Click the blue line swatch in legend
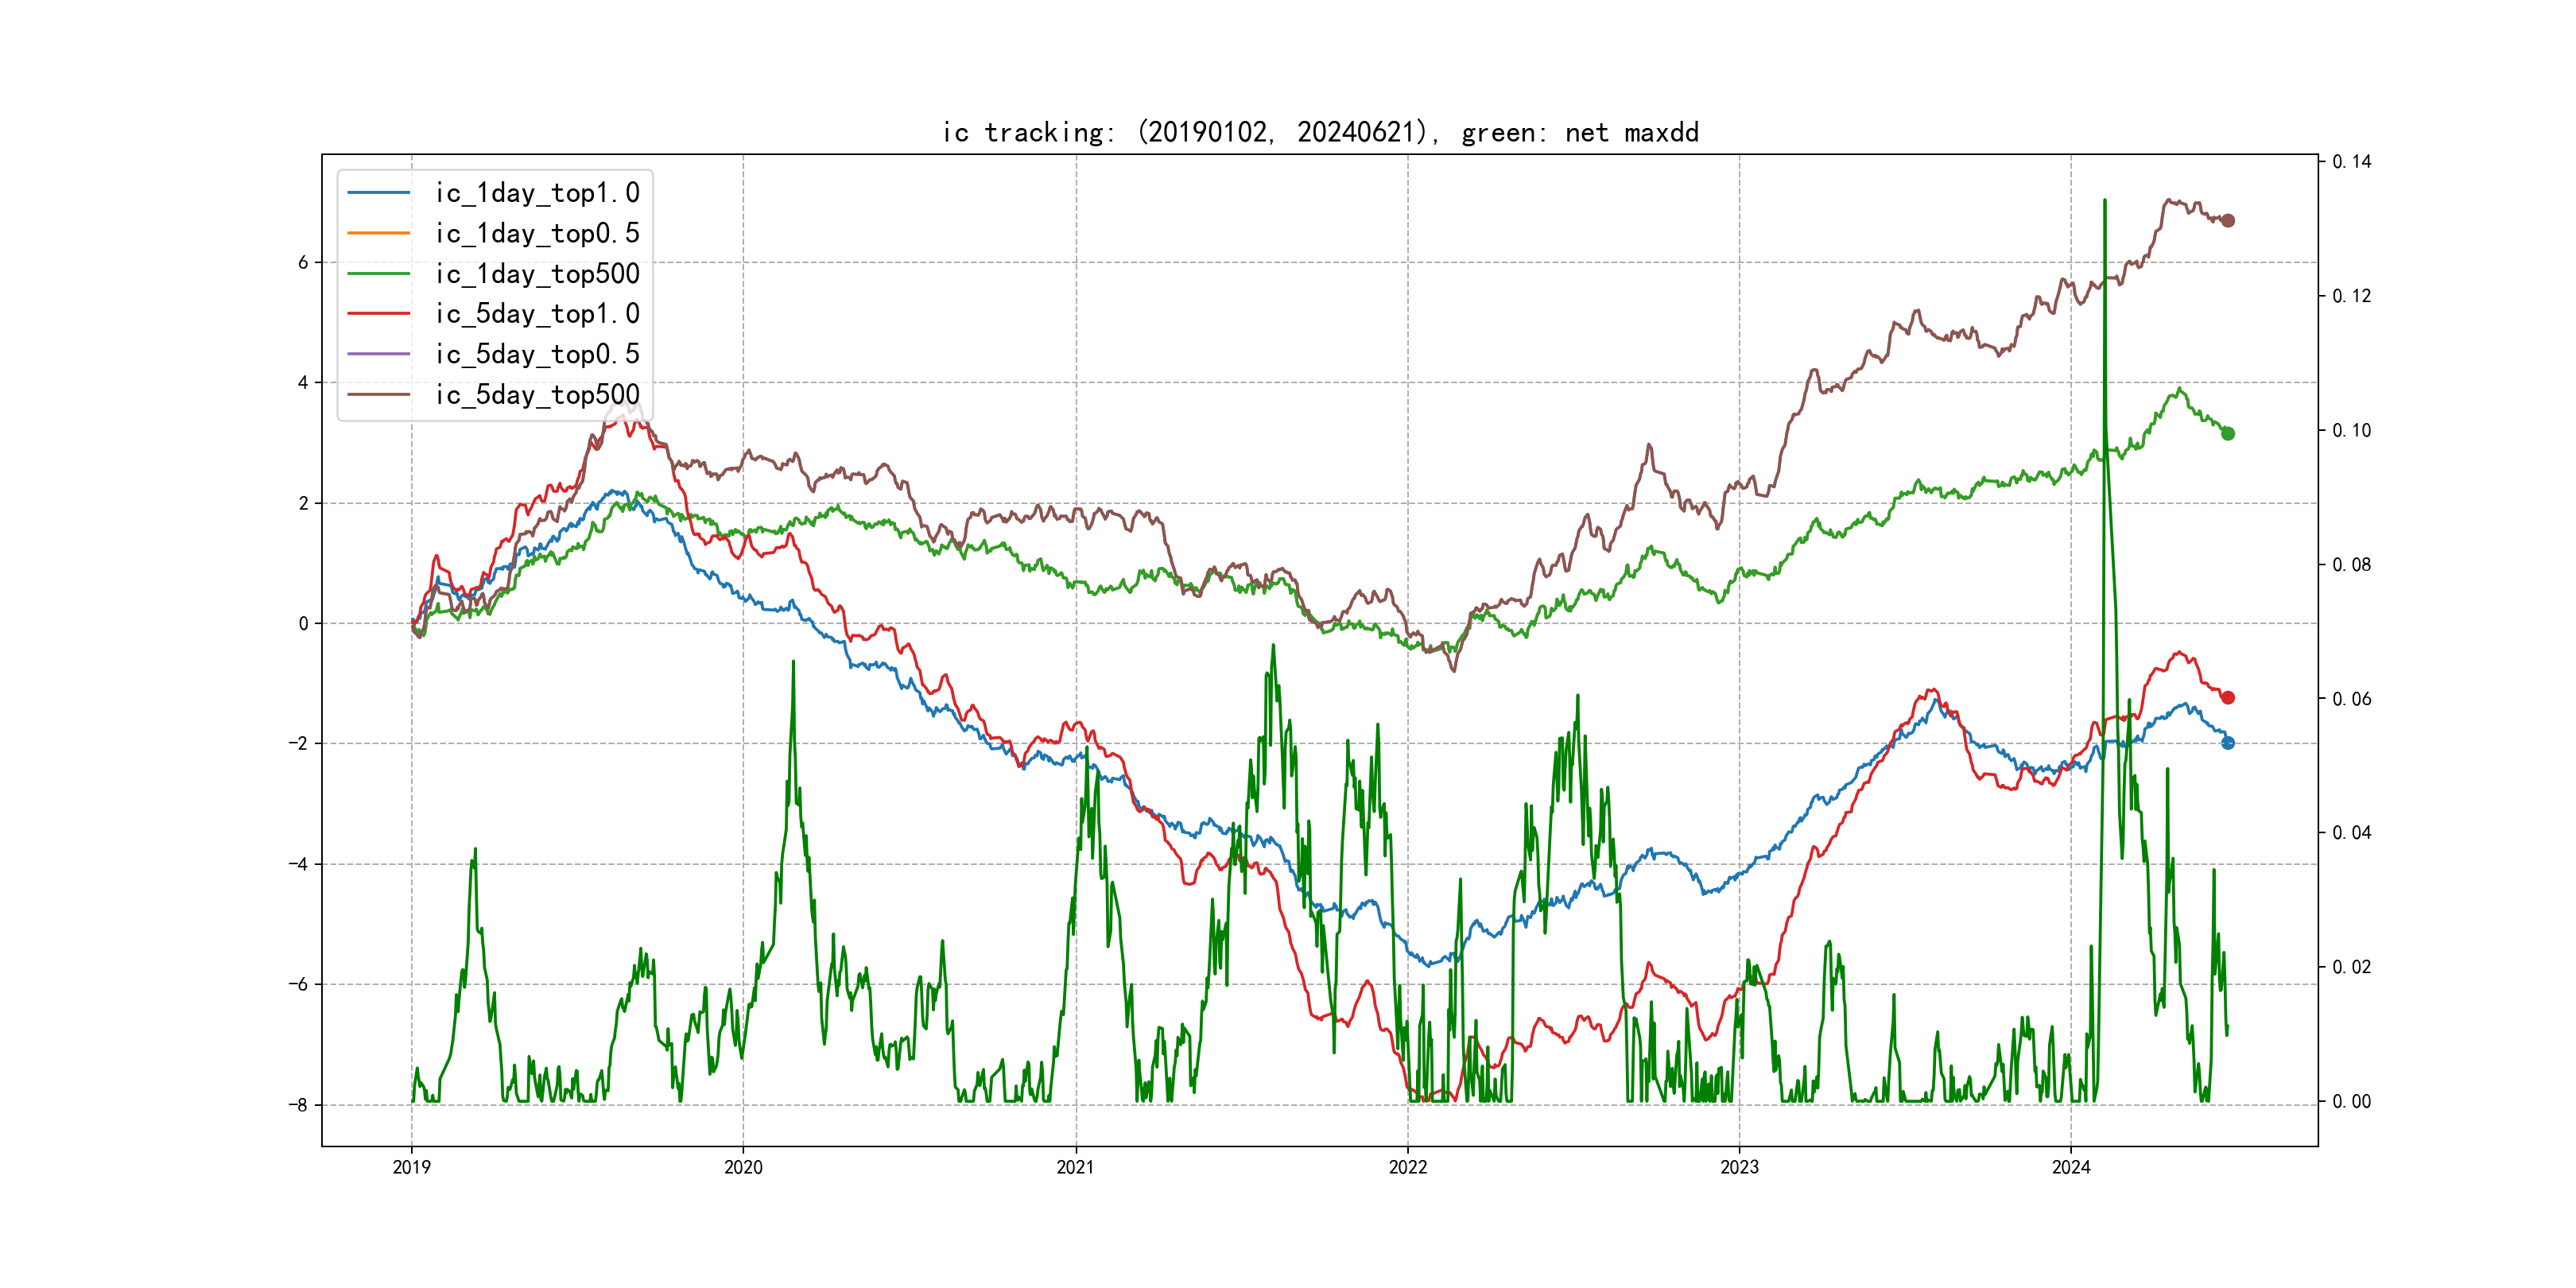This screenshot has width=2576, height=1288. click(x=379, y=193)
